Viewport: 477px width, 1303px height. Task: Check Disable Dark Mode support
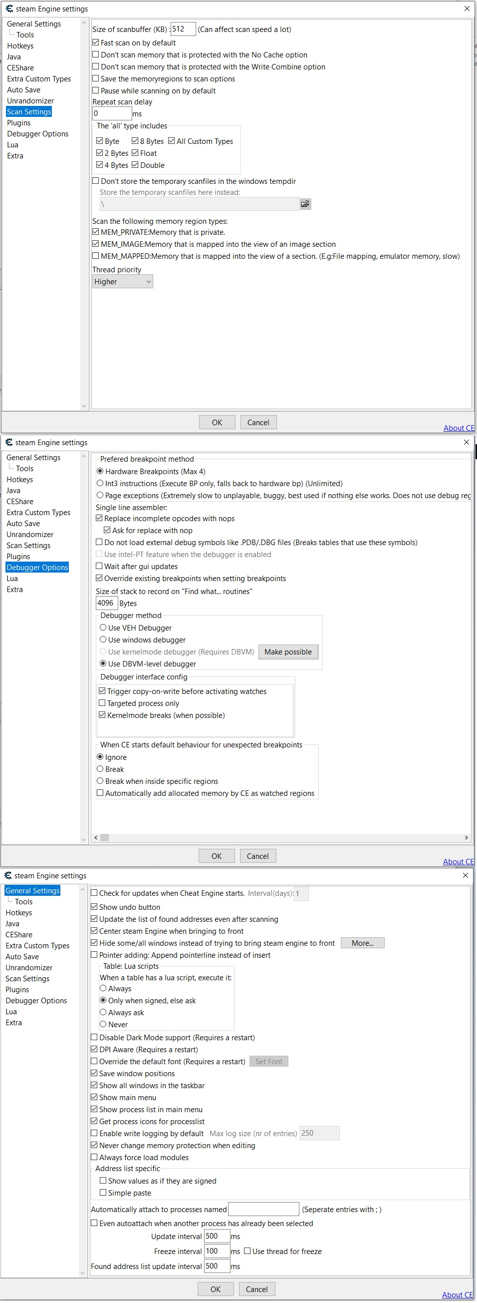(x=94, y=1037)
